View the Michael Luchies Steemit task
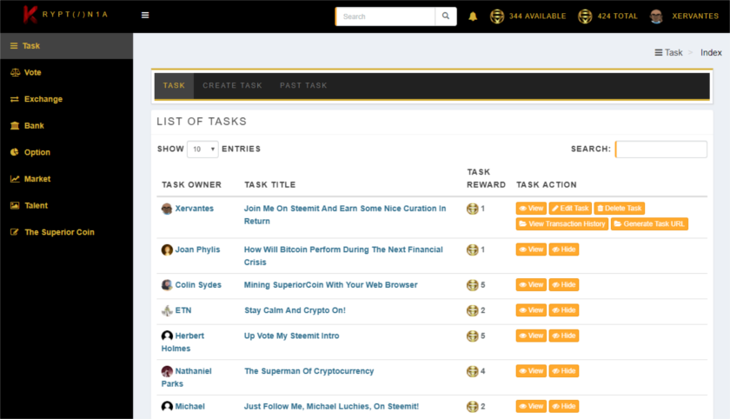This screenshot has width=730, height=419. coord(531,407)
